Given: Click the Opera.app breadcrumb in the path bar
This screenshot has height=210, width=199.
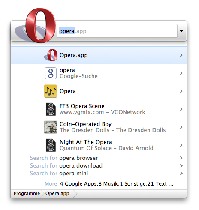Looking at the screenshot, I should click(57, 193).
